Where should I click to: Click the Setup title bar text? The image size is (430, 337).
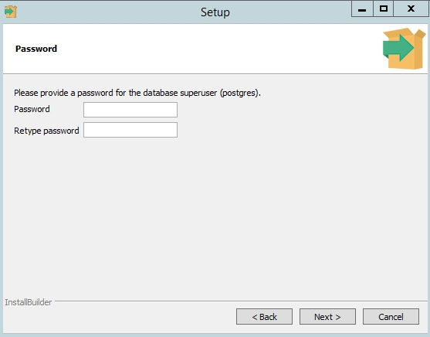(215, 12)
